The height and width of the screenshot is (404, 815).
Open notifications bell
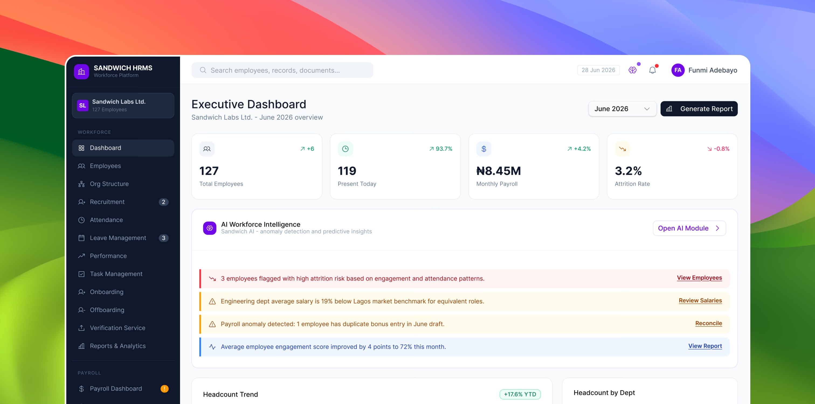(652, 70)
